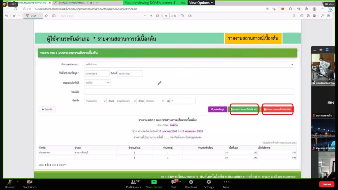Screen dimensions: 338x190
Task: Unmute the microphone in Zoom
Action: click(10, 182)
